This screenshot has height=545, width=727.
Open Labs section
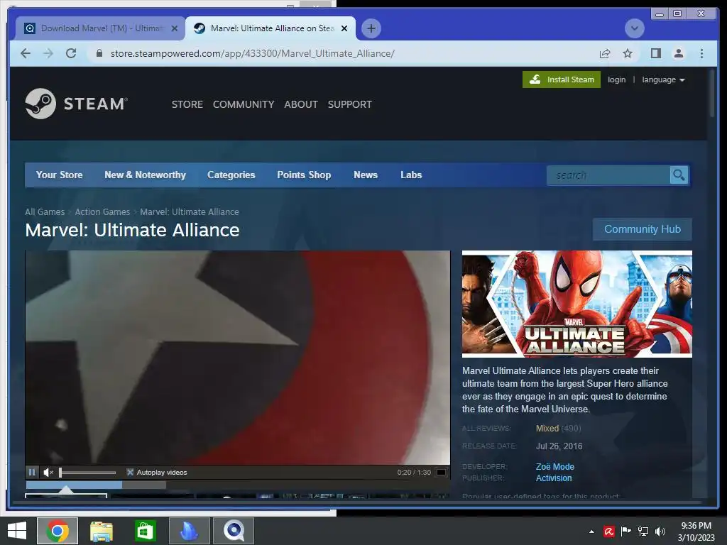[x=411, y=175]
